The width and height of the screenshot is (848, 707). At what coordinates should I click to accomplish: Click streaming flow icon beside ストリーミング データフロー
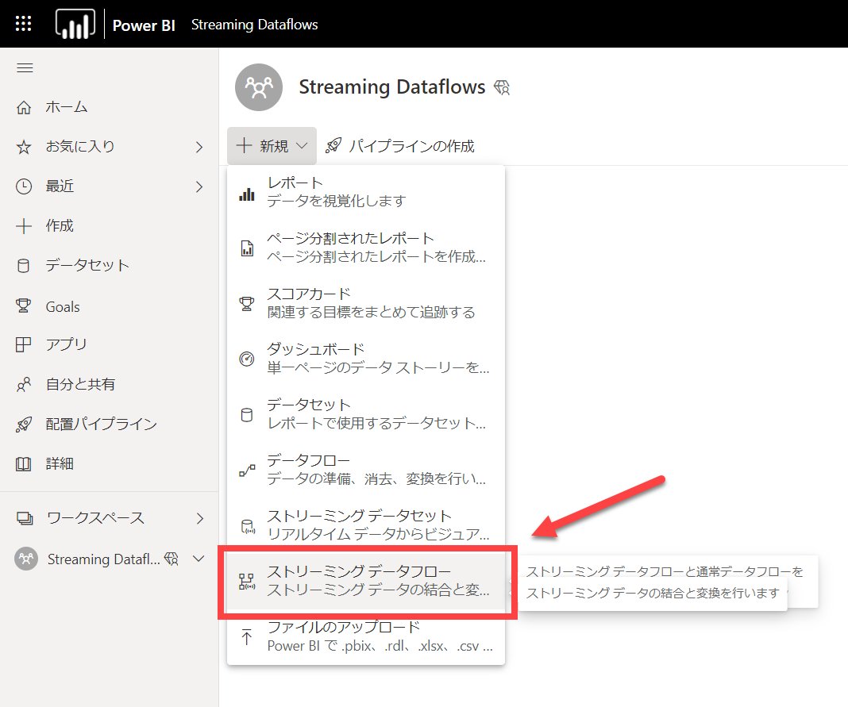[x=247, y=582]
